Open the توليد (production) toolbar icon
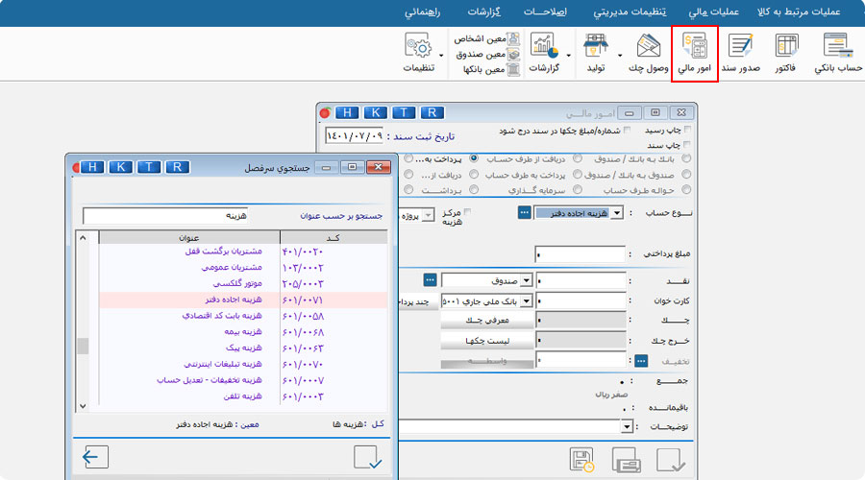This screenshot has height=480, width=865. coord(595,53)
